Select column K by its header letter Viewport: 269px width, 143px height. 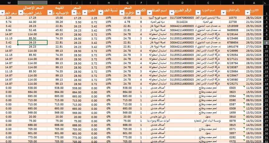59,2
